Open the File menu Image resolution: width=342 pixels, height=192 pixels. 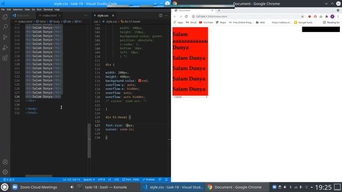[x=3, y=10]
